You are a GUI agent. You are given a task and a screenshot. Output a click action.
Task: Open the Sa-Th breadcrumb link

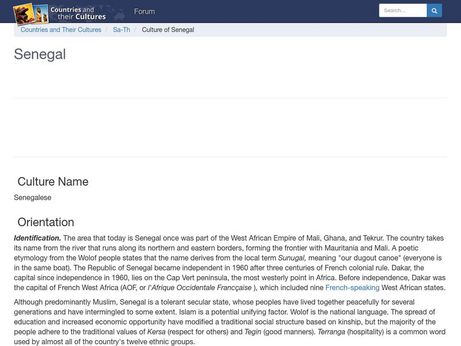122,30
